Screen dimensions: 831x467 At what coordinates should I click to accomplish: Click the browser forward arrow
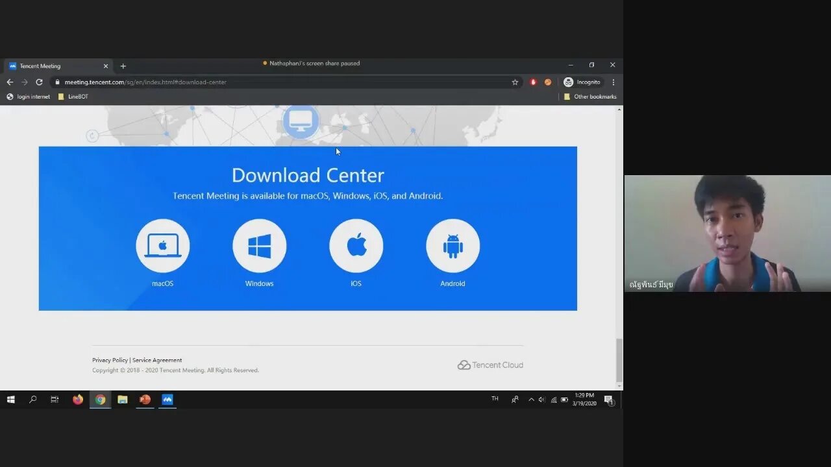tap(25, 82)
